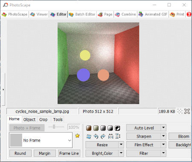
Task: Expand the Resize dropdown arrow
Action: [x=121, y=145]
